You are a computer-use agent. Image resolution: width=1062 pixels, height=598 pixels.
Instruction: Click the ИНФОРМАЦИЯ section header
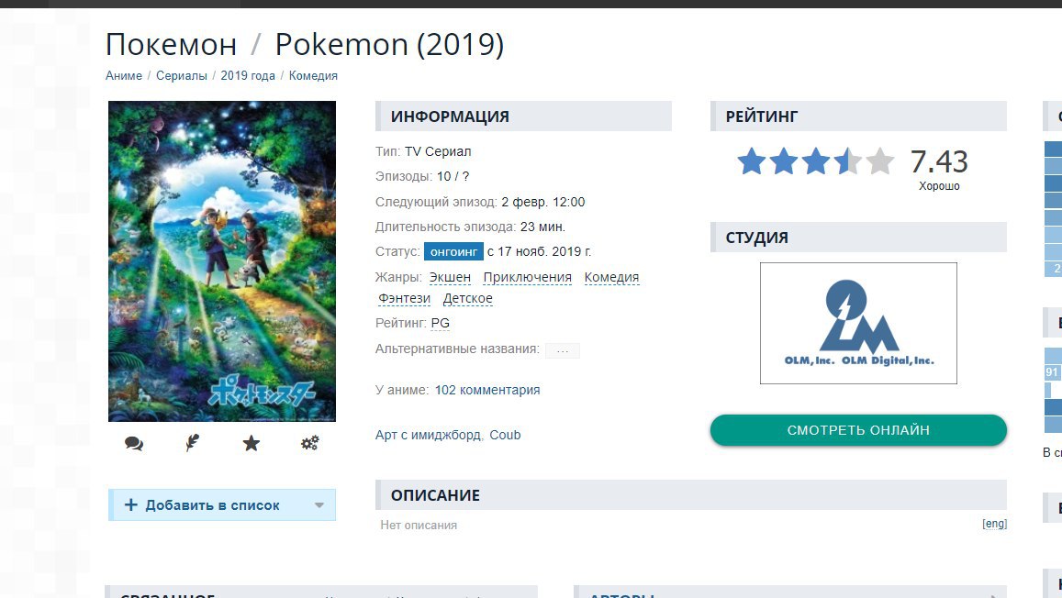tap(523, 116)
